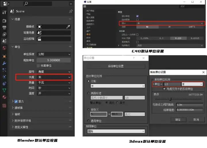The height and width of the screenshot is (148, 207).
Task: Toggle the 分离单位 checkbox in Blender
Action: coord(38,66)
